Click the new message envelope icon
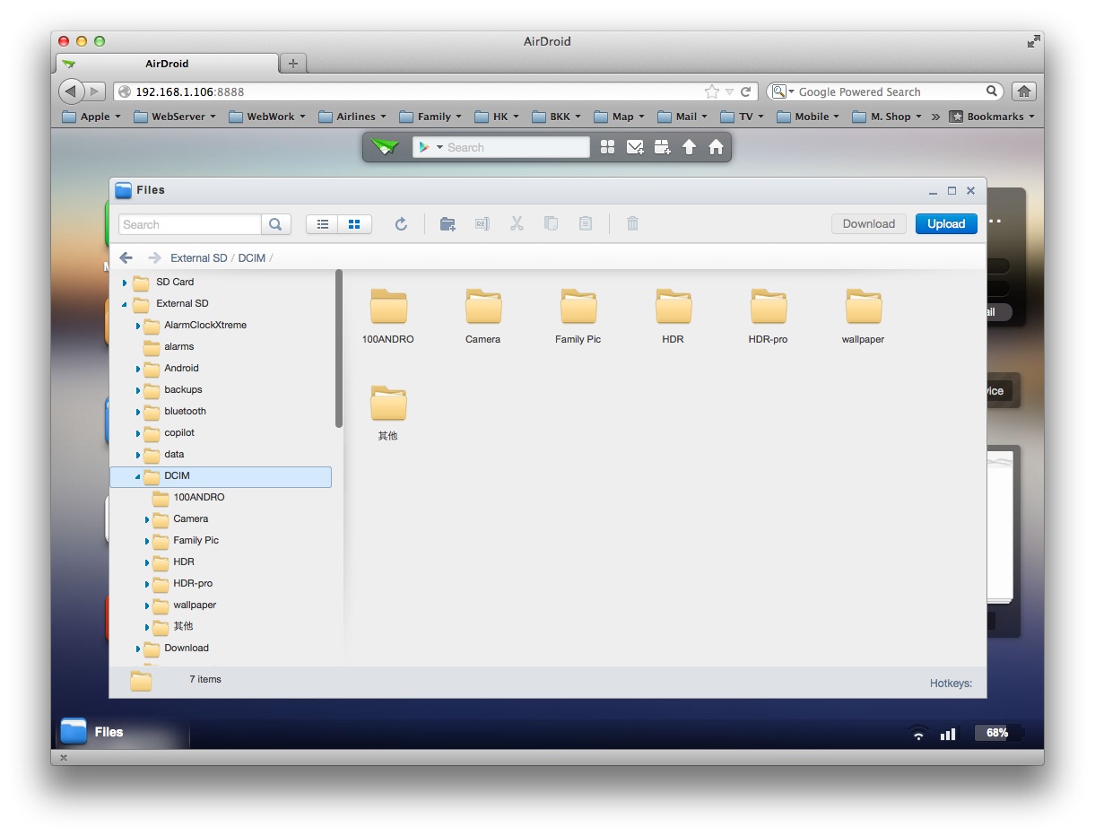The height and width of the screenshot is (836, 1095). (635, 147)
